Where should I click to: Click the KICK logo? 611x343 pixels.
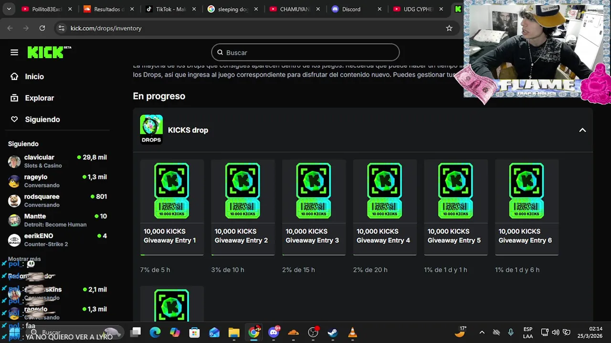point(49,52)
